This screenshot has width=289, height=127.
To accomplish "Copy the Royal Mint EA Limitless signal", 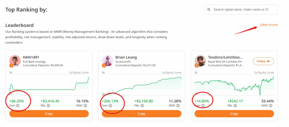I will 234,114.
